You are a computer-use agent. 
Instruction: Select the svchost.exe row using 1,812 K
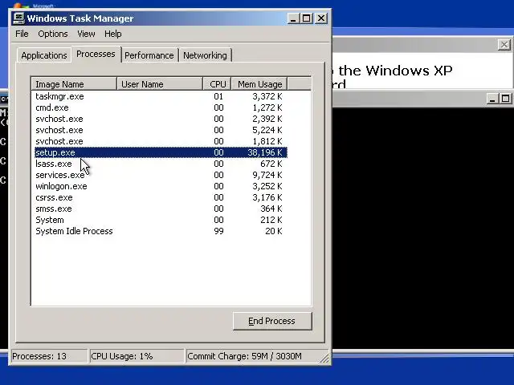(161, 141)
